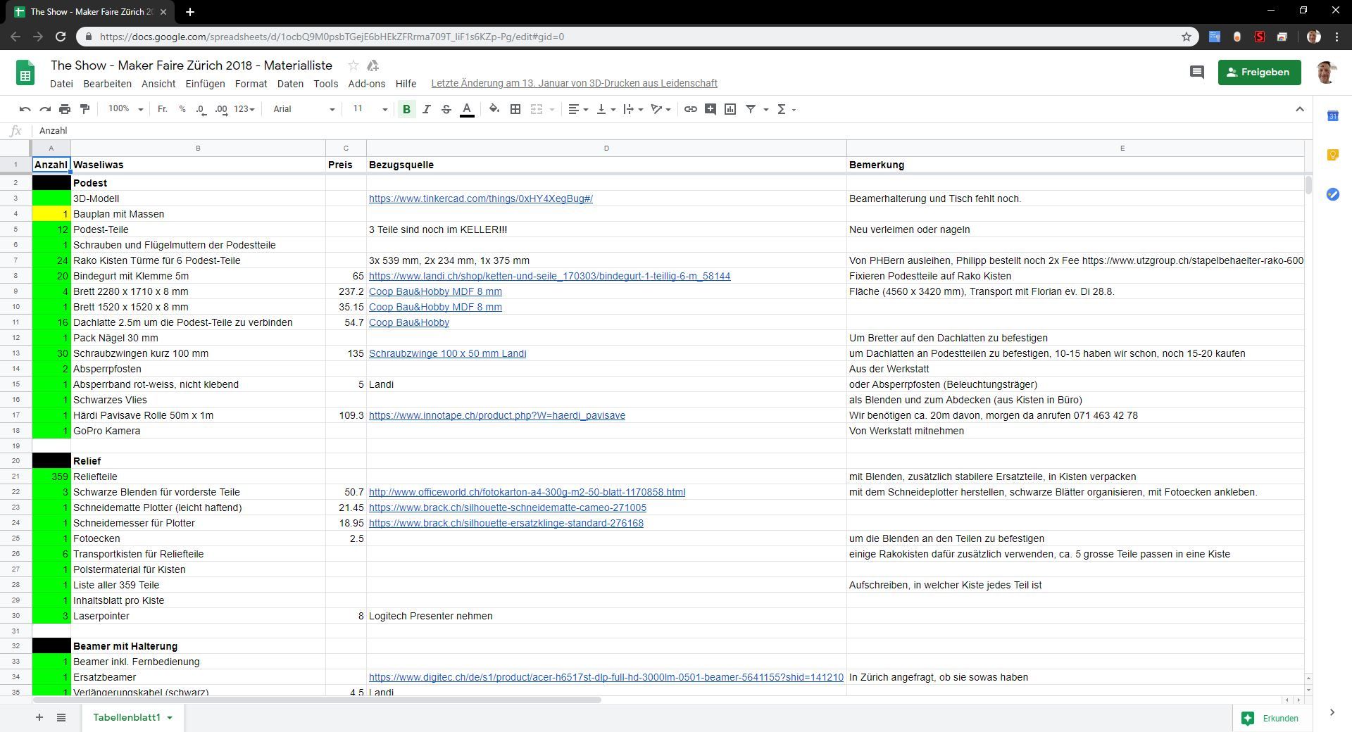Viewport: 1352px width, 732px height.
Task: Click the green Freigeben share button
Action: (x=1259, y=72)
